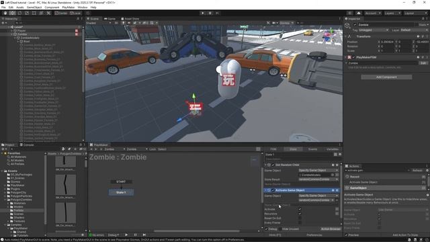Toggle scene audio icon
Viewport: 430px width, 242px height.
[129, 23]
